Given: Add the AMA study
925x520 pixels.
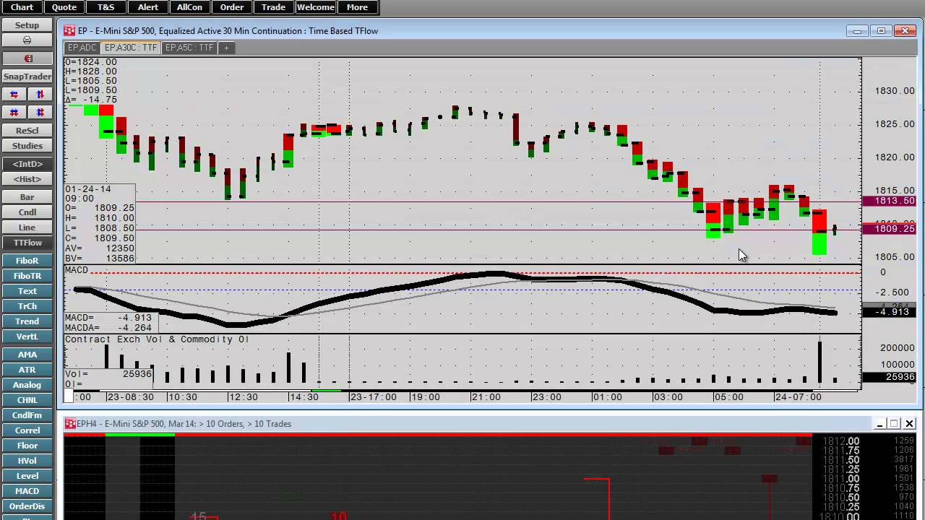Looking at the screenshot, I should pos(27,355).
